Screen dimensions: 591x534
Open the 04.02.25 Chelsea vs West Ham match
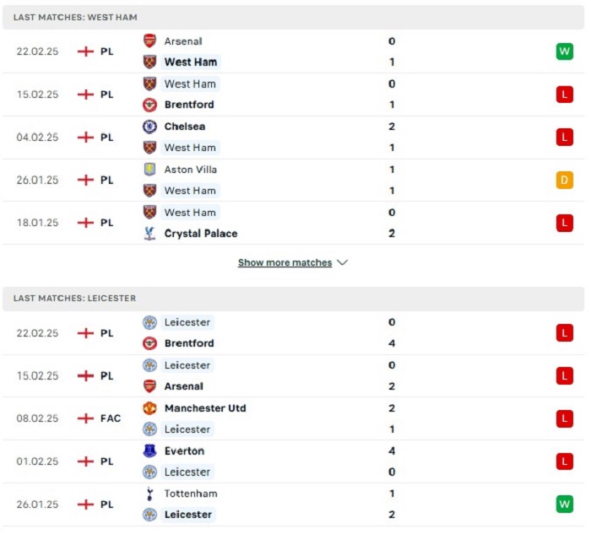pos(293,137)
